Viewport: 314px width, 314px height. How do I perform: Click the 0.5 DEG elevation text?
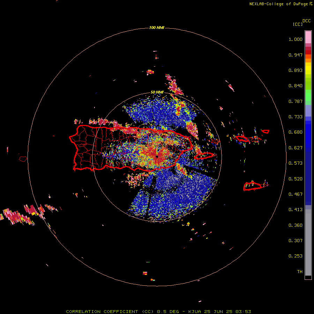click(167, 312)
